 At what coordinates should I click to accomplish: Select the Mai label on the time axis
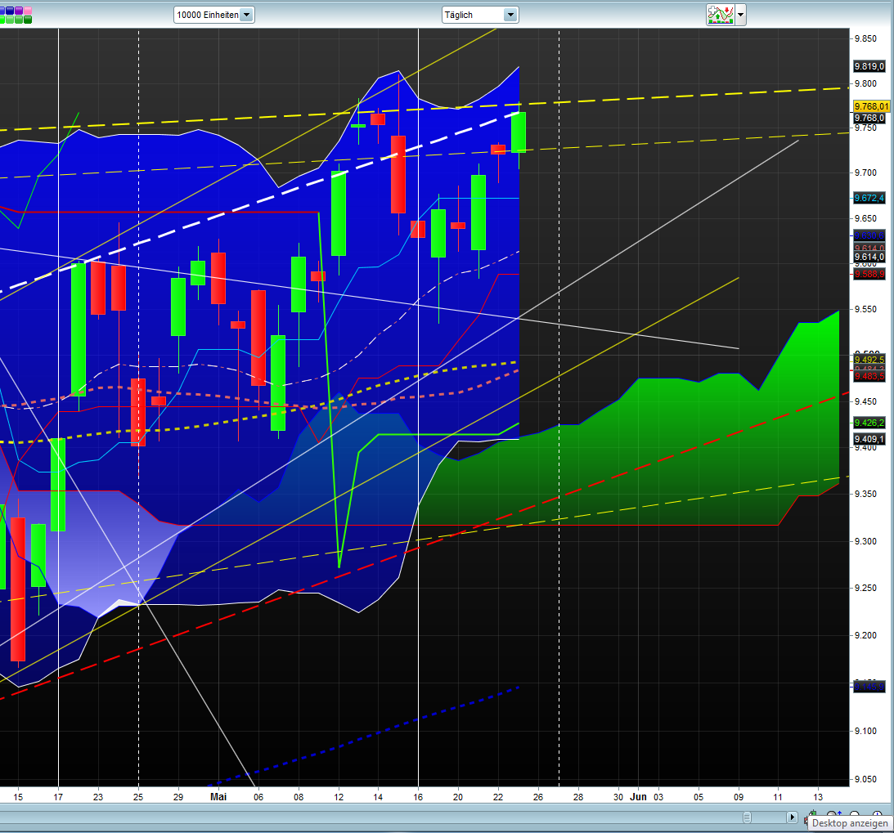pyautogui.click(x=218, y=796)
